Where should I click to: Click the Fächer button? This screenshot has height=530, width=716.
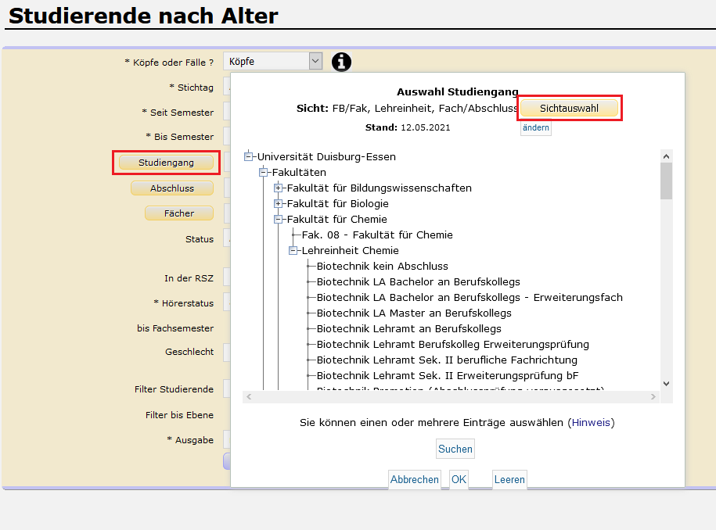(179, 213)
